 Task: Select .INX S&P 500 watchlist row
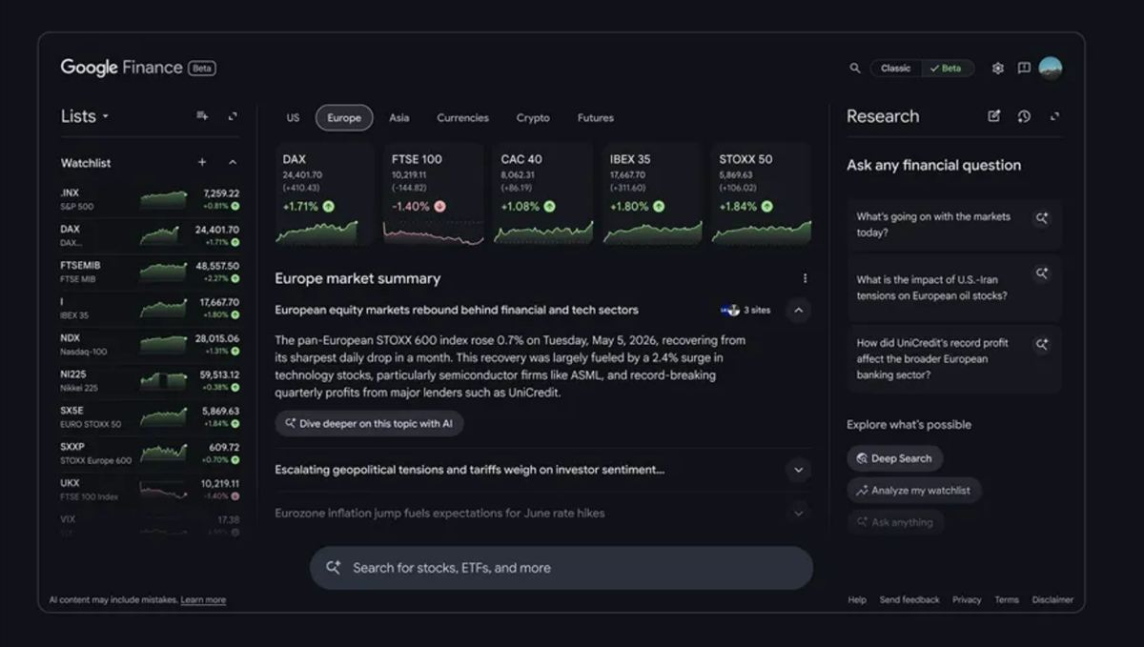(x=150, y=199)
